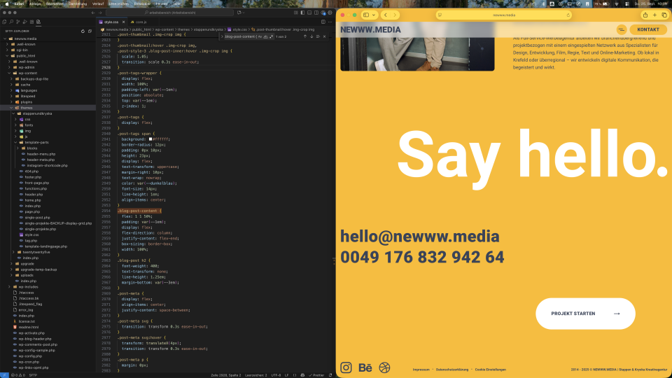
Task: Click the Safari address bar
Action: 504,15
